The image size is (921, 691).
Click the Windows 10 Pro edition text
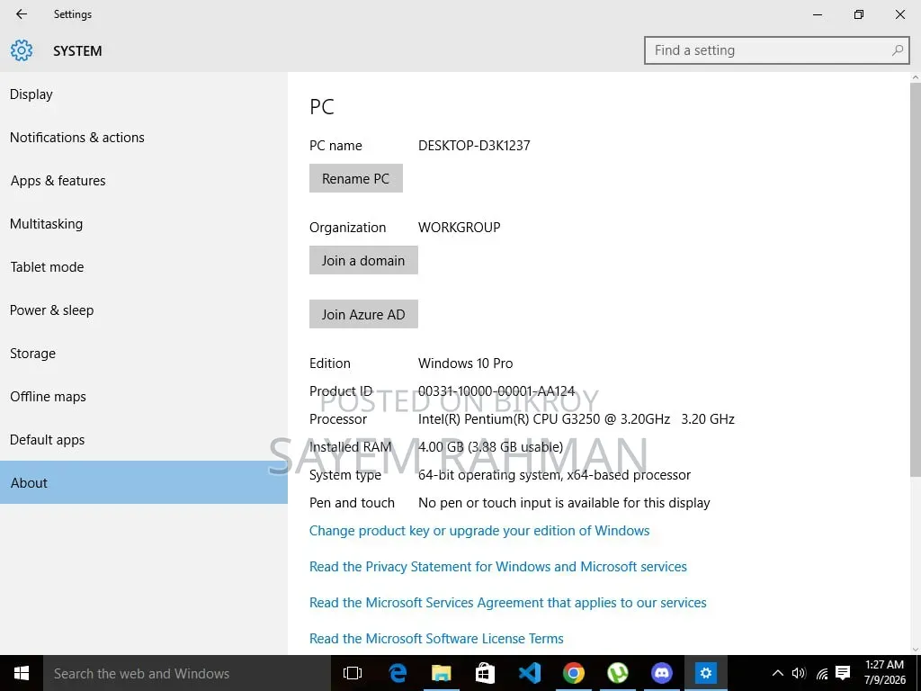tap(465, 363)
